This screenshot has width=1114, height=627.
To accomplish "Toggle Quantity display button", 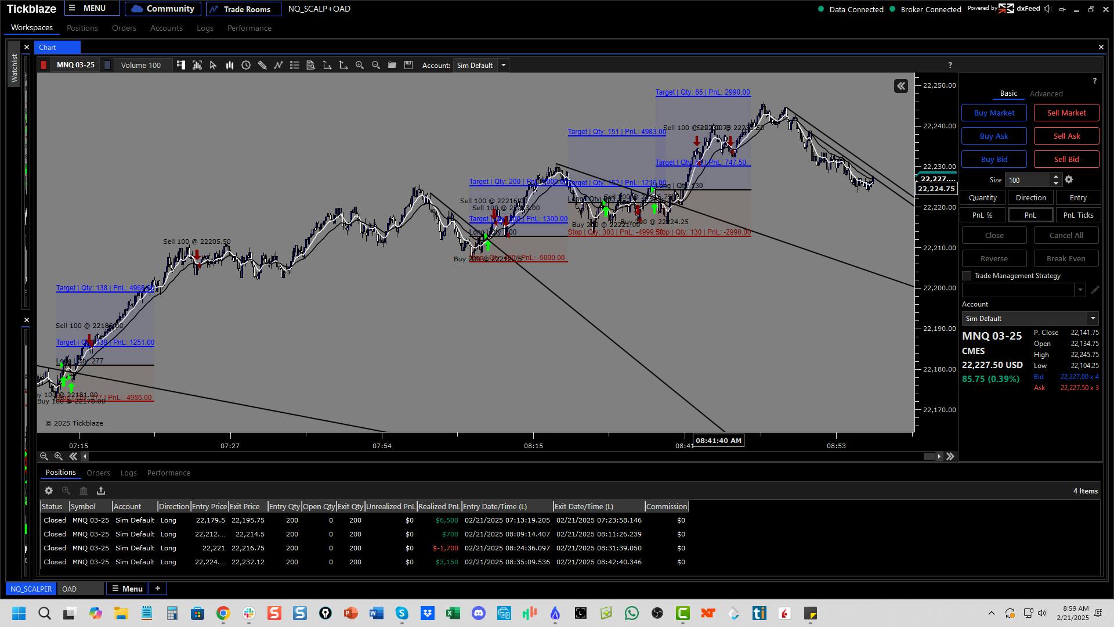I will 983,198.
